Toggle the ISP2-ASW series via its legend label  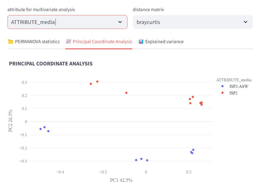239,86
